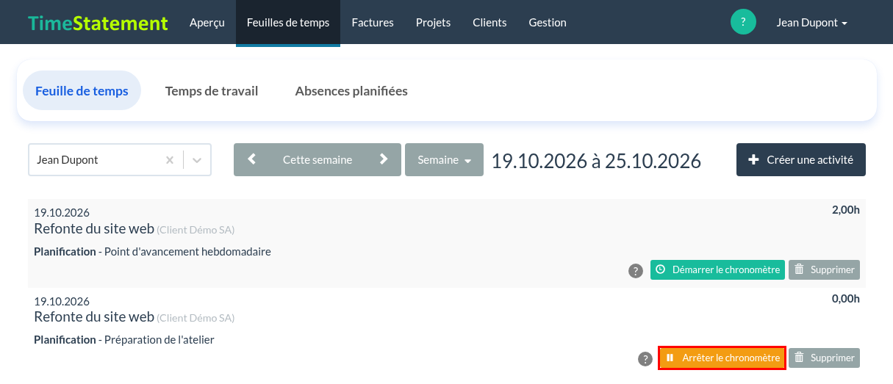The height and width of the screenshot is (384, 893).
Task: Click the Jean Dupont user select field
Action: [x=120, y=159]
